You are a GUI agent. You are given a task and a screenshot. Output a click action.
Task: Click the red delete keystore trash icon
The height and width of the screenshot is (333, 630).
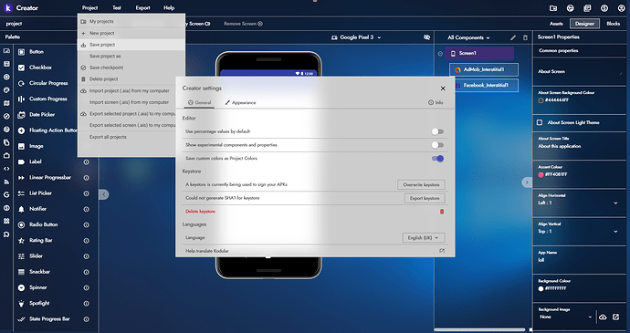(x=442, y=212)
